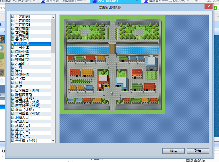
Task: Click the map list scroll-up arrow
Action: pos(53,17)
